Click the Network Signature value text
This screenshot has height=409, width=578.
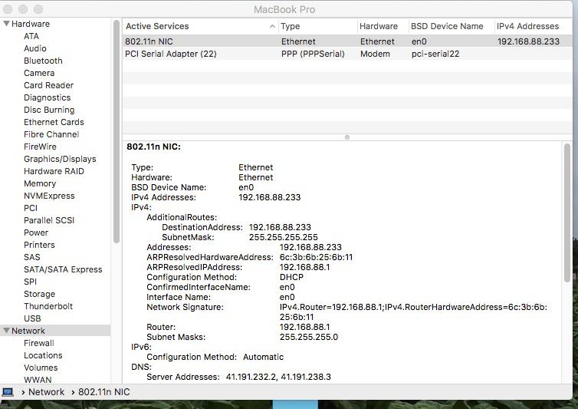coord(413,312)
